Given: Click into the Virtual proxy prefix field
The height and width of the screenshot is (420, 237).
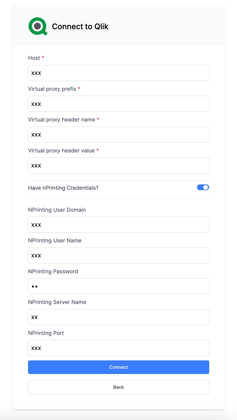Looking at the screenshot, I should click(118, 104).
